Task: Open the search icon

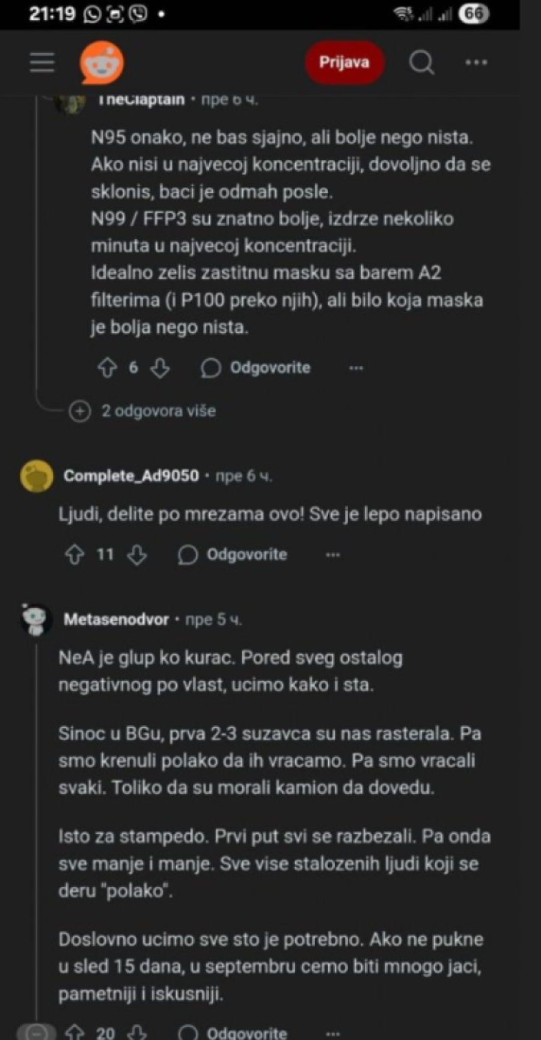Action: 421,62
